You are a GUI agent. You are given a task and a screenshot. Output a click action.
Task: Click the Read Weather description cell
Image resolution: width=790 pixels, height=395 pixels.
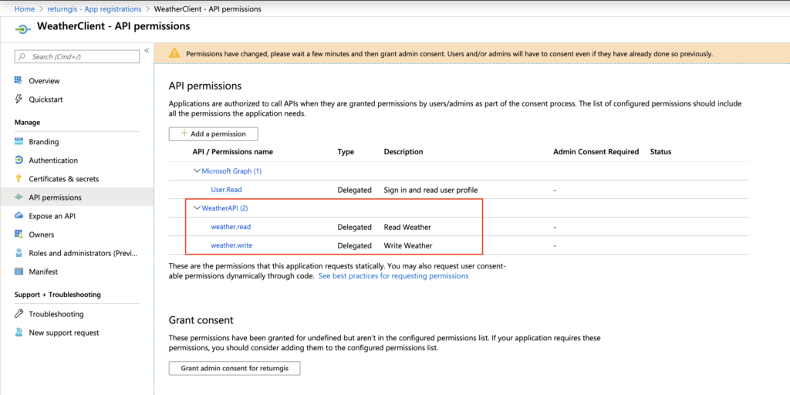[407, 227]
